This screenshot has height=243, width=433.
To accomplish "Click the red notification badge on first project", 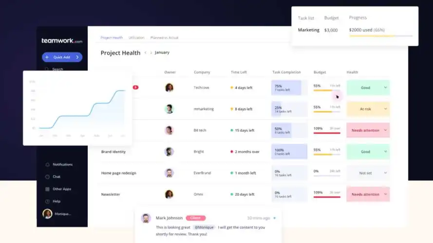I will 135,87.
